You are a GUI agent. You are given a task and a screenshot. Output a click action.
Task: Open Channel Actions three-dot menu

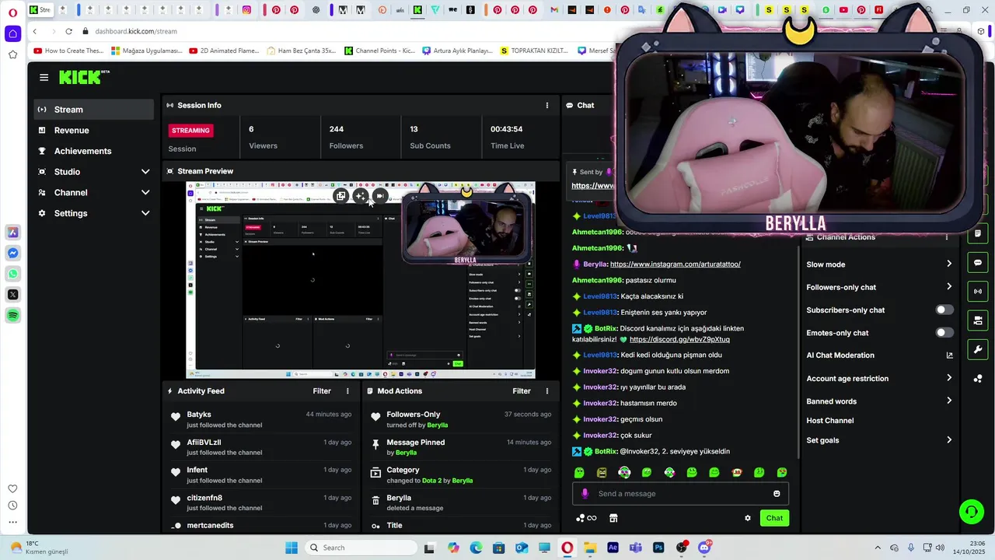[x=947, y=237]
